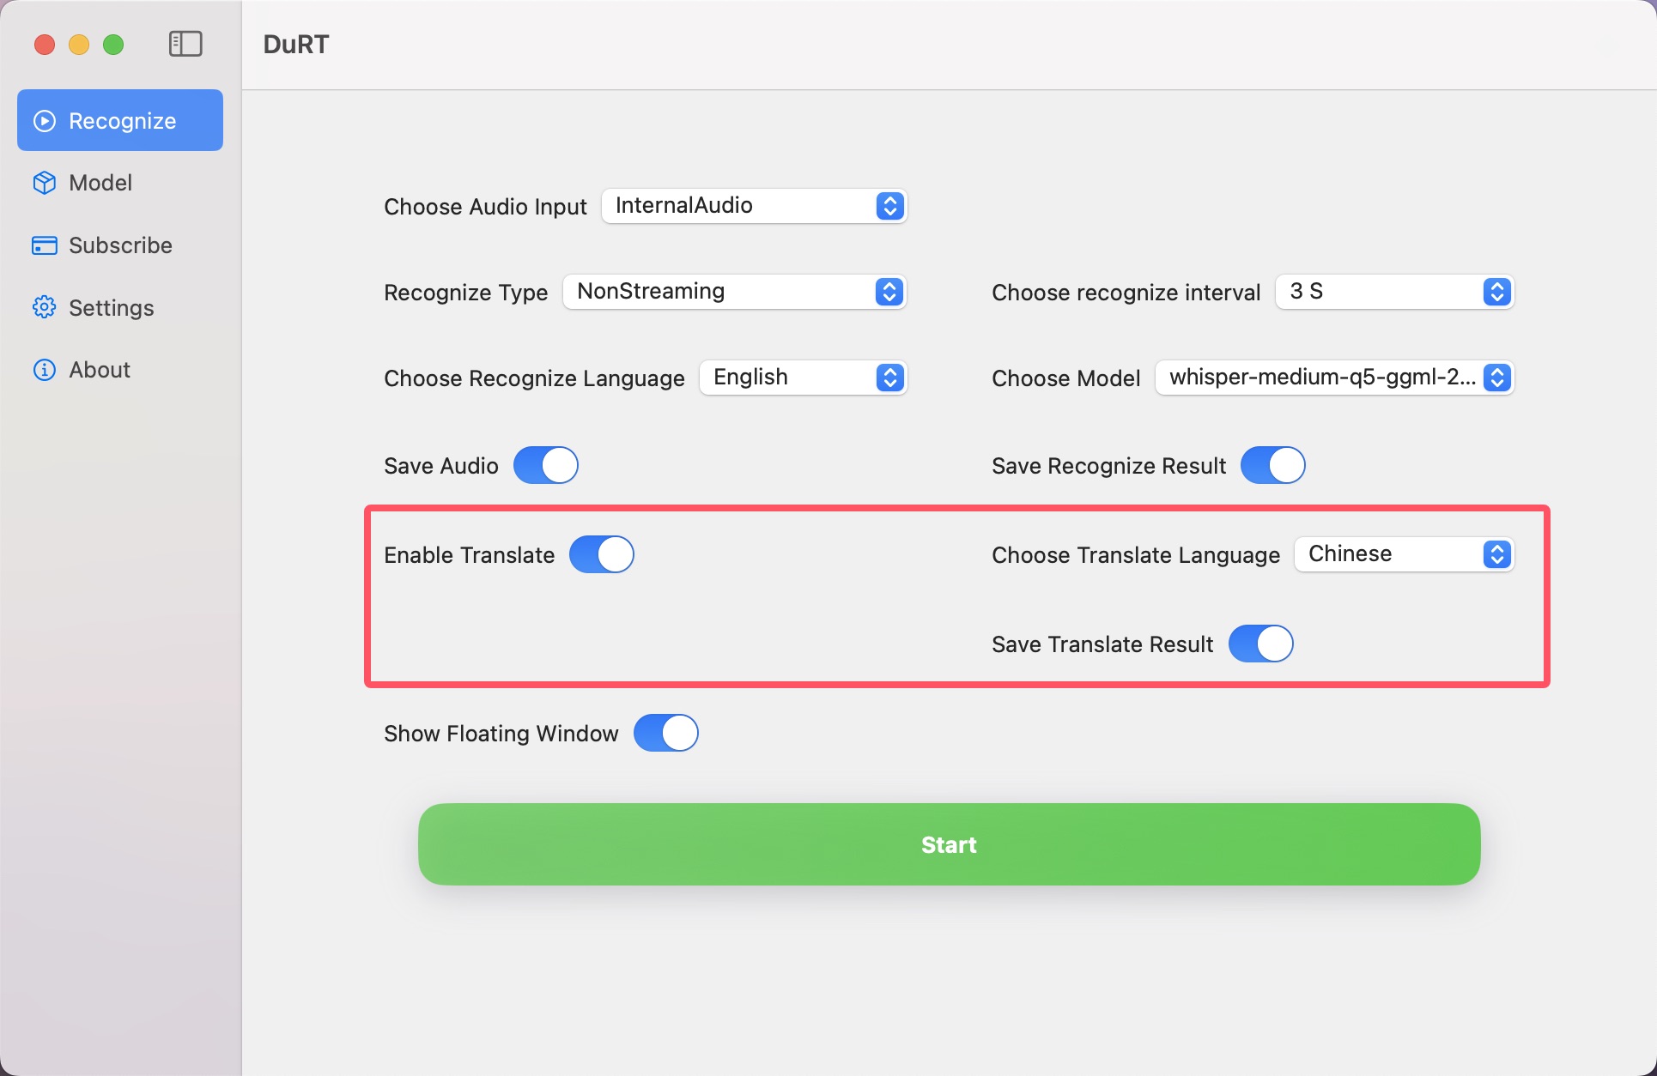Click the Start button
1657x1076 pixels.
[950, 845]
